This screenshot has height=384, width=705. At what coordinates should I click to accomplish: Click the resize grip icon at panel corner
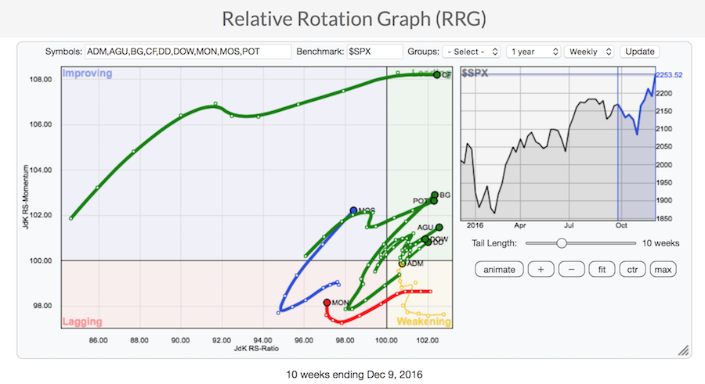coord(683,350)
